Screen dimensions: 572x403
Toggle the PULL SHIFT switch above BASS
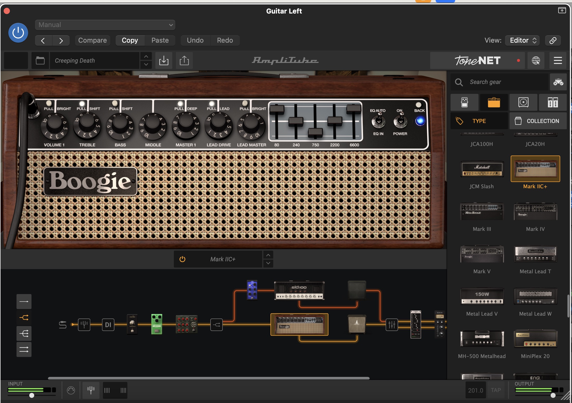coord(115,103)
